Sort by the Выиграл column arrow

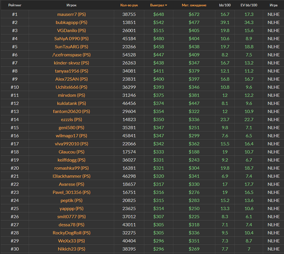166,5
